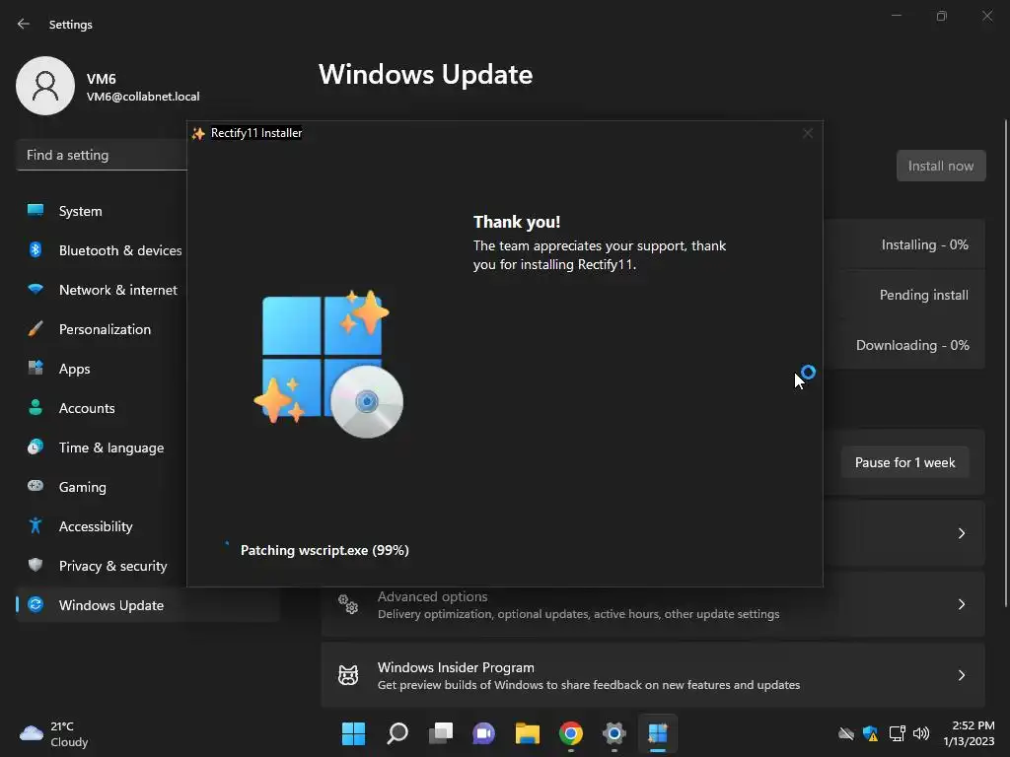Image resolution: width=1010 pixels, height=757 pixels.
Task: Click the Bluetooth icon in sidebar
Action: tap(36, 249)
